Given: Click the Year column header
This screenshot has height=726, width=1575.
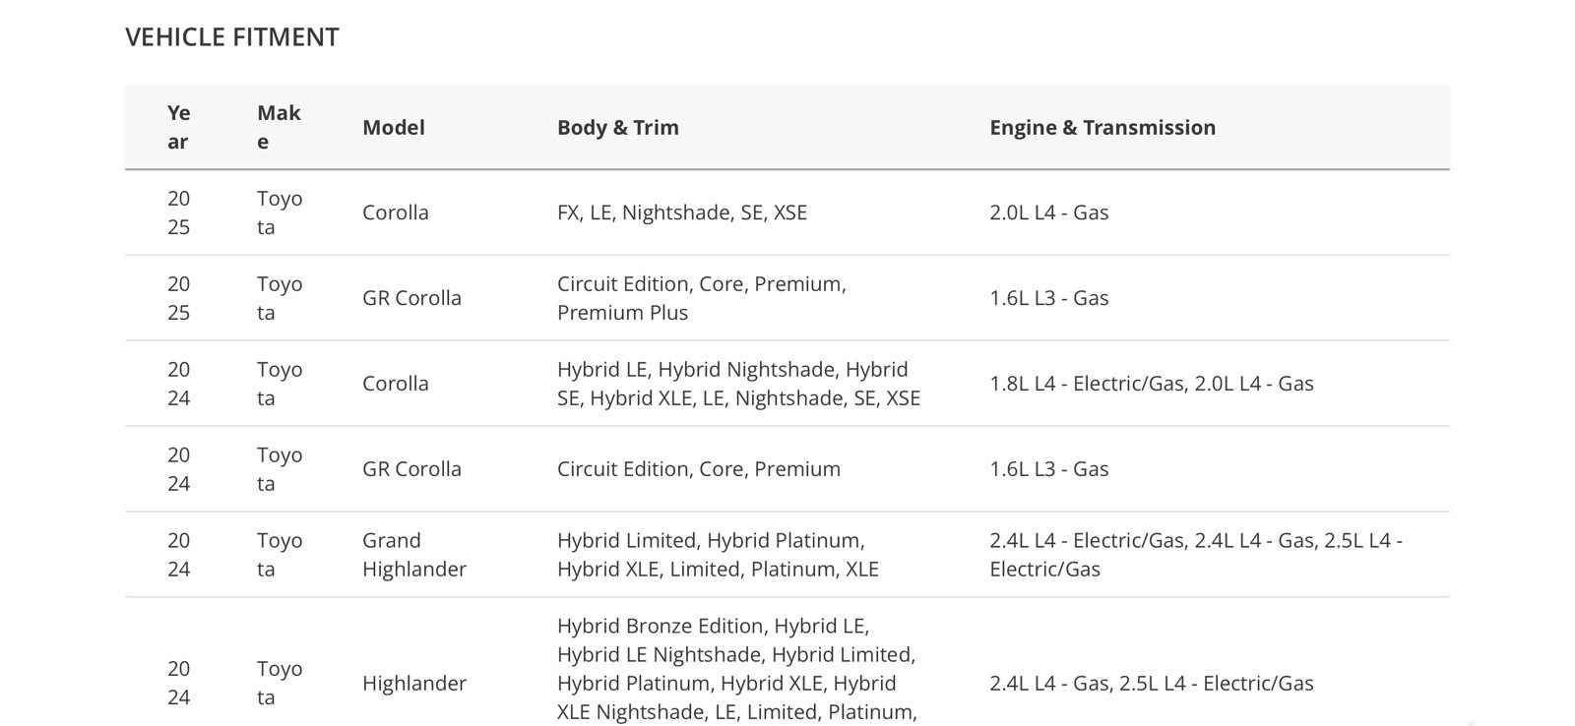Looking at the screenshot, I should point(178,127).
